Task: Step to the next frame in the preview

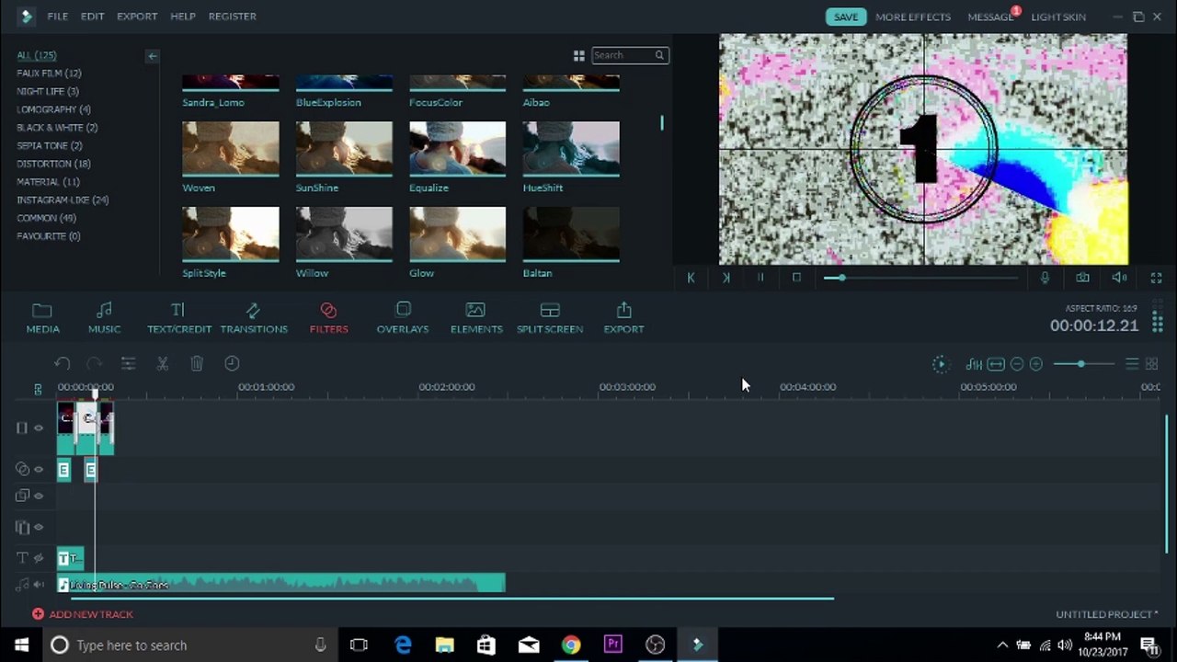Action: [726, 278]
